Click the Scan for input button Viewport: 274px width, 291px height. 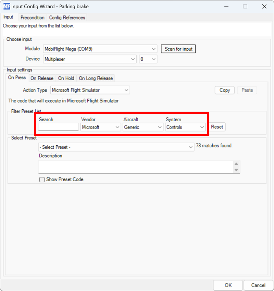[178, 49]
